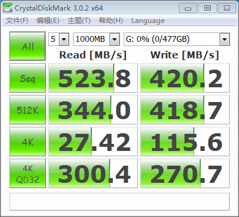
Task: Click the Write [MB/s] column header
Action: point(185,55)
